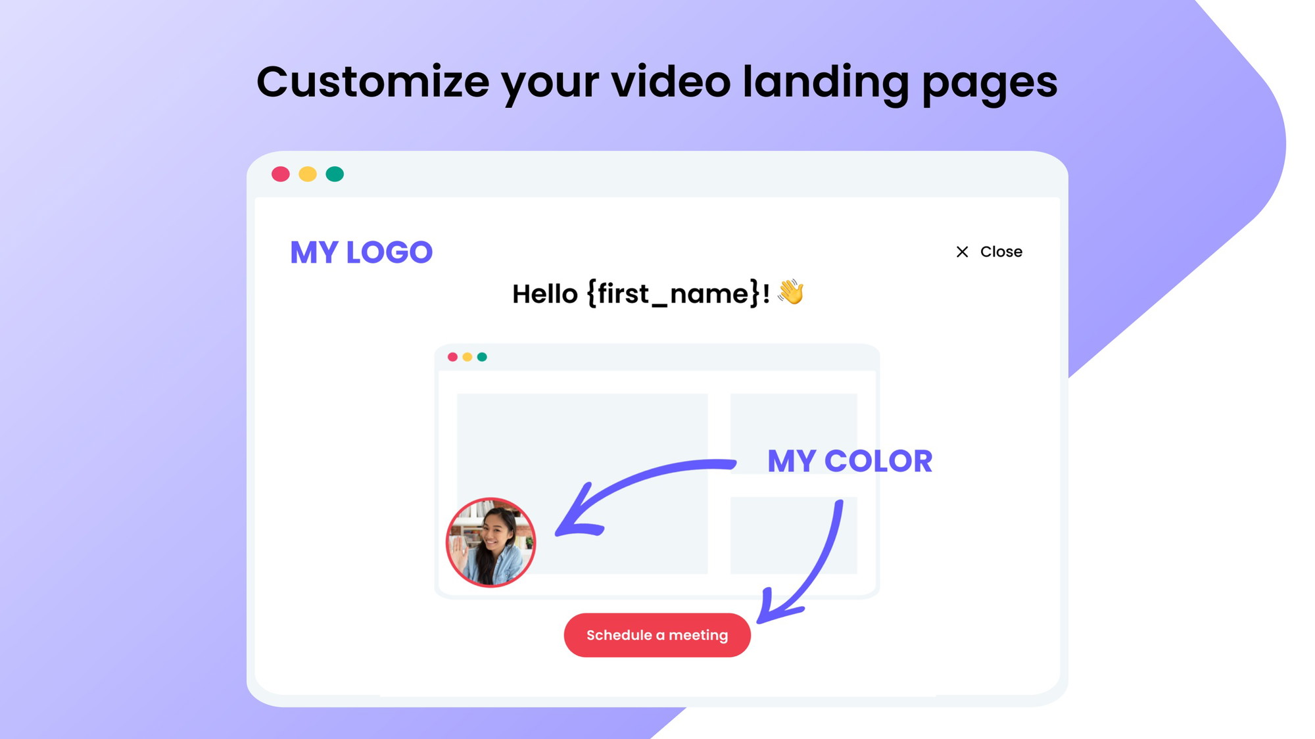Click the lower right gray placeholder block

coord(794,535)
